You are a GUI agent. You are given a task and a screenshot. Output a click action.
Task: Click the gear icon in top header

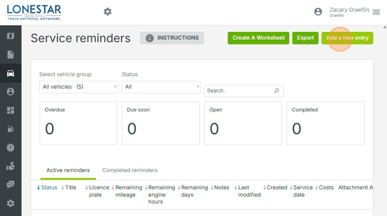coord(107,12)
